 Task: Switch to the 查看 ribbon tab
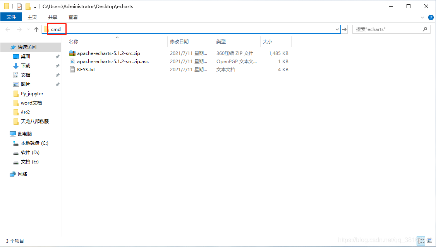(73, 17)
